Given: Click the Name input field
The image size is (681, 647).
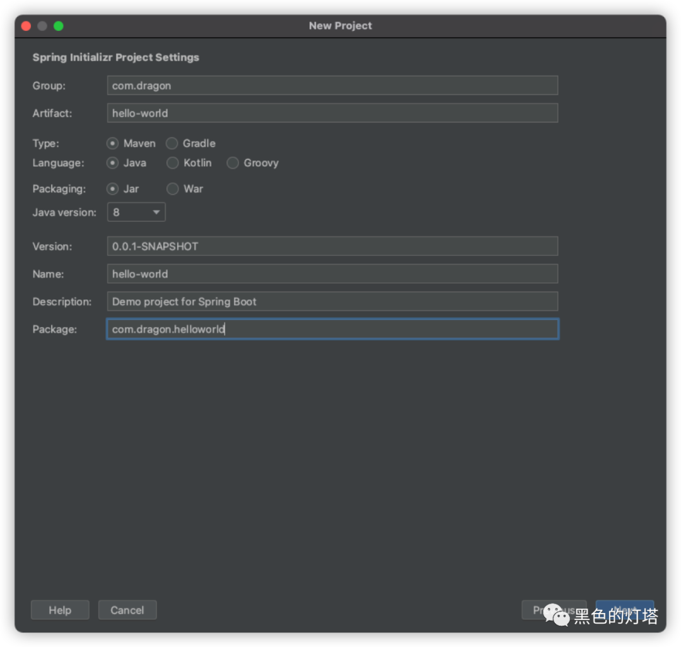Looking at the screenshot, I should [x=332, y=274].
